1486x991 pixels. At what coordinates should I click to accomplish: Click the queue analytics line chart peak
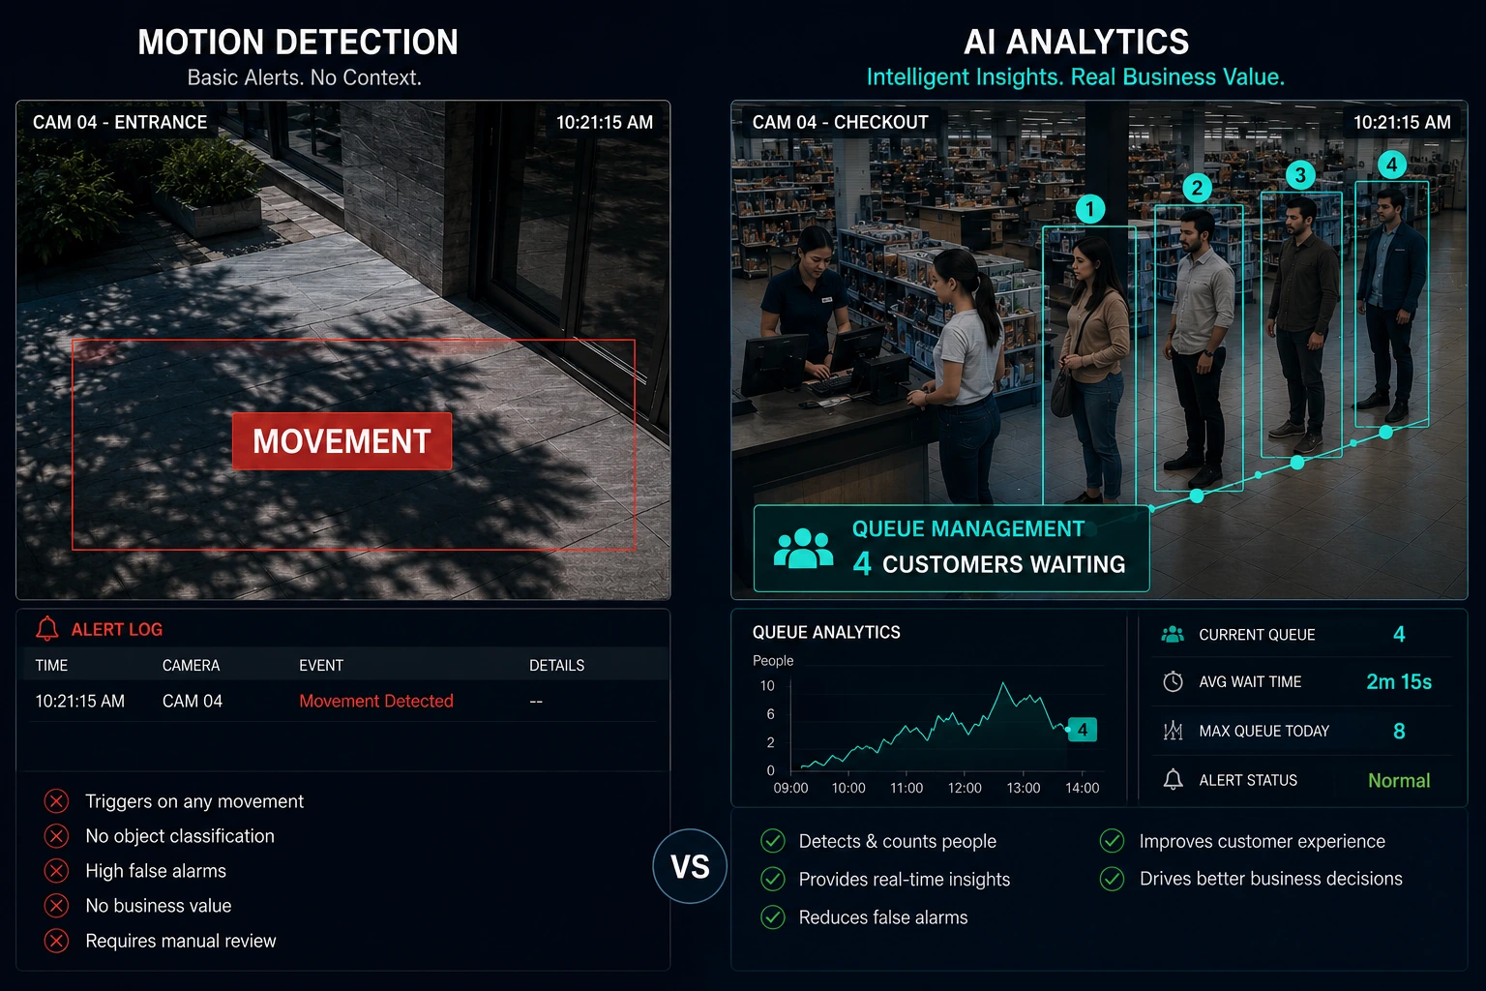(1003, 684)
